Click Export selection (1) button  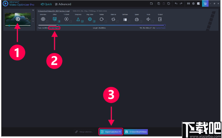point(111,132)
